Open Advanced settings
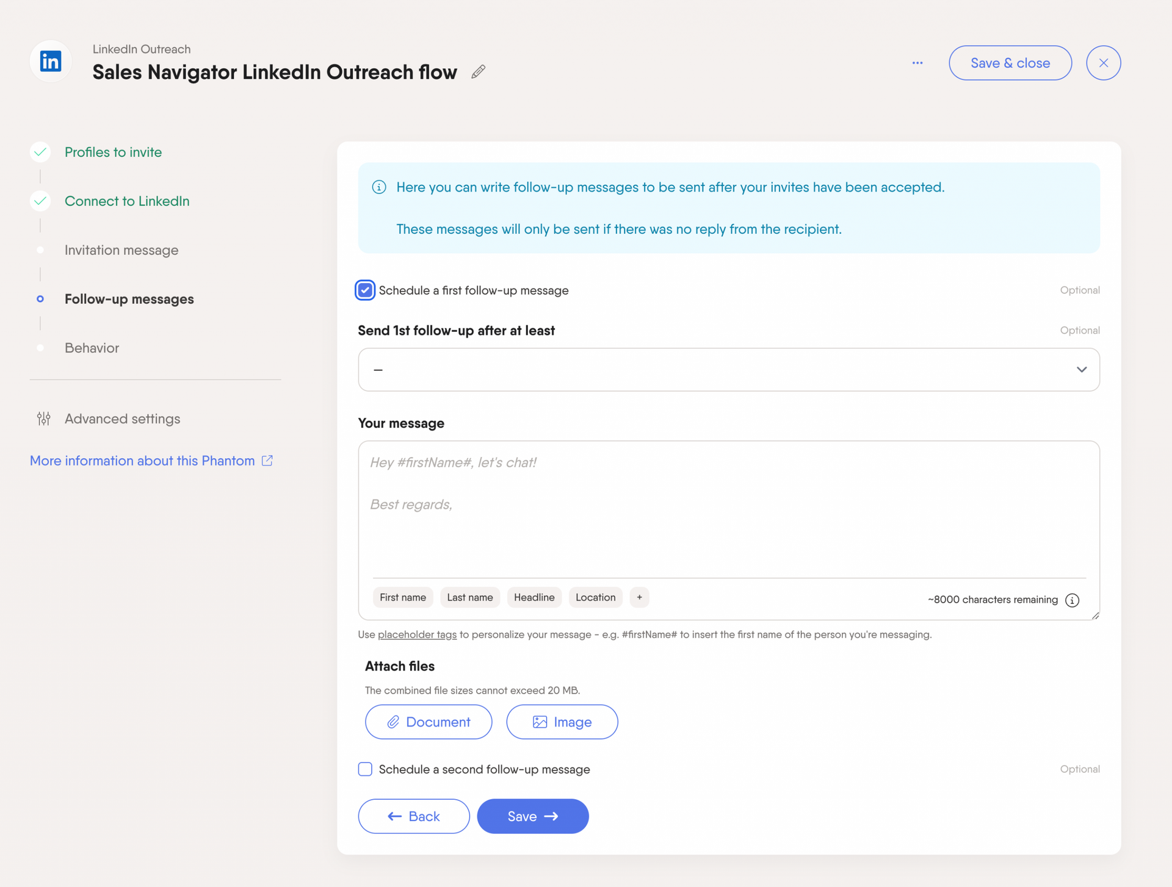 pyautogui.click(x=122, y=418)
